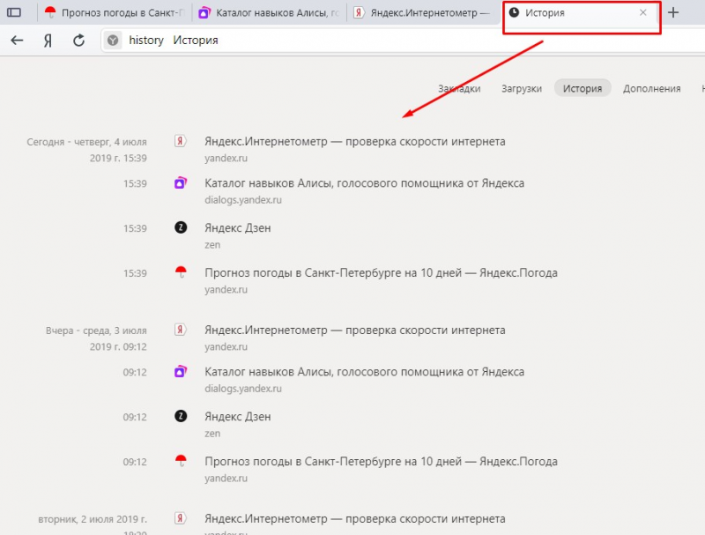Click the Alice favicon on the Каталог tab
Viewport: 705px width, 535px height.
pyautogui.click(x=204, y=12)
